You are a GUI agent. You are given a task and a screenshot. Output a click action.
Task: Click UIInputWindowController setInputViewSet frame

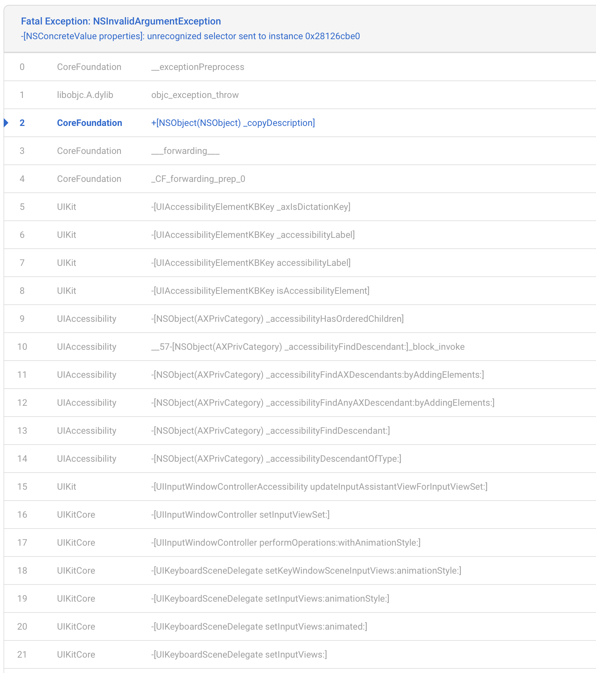(240, 515)
